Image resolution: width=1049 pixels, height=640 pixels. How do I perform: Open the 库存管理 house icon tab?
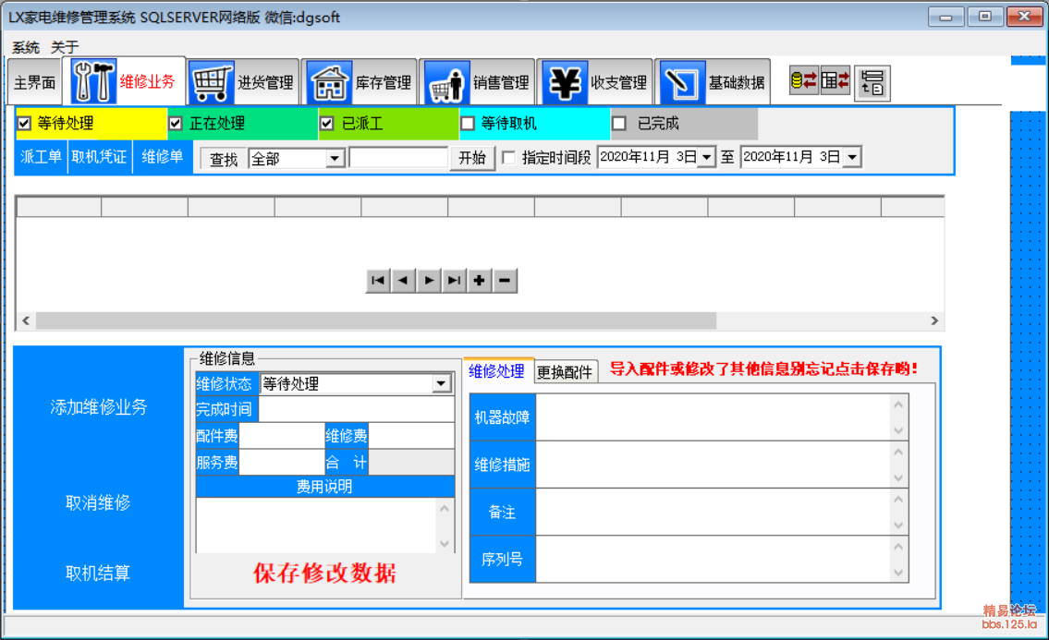[361, 82]
